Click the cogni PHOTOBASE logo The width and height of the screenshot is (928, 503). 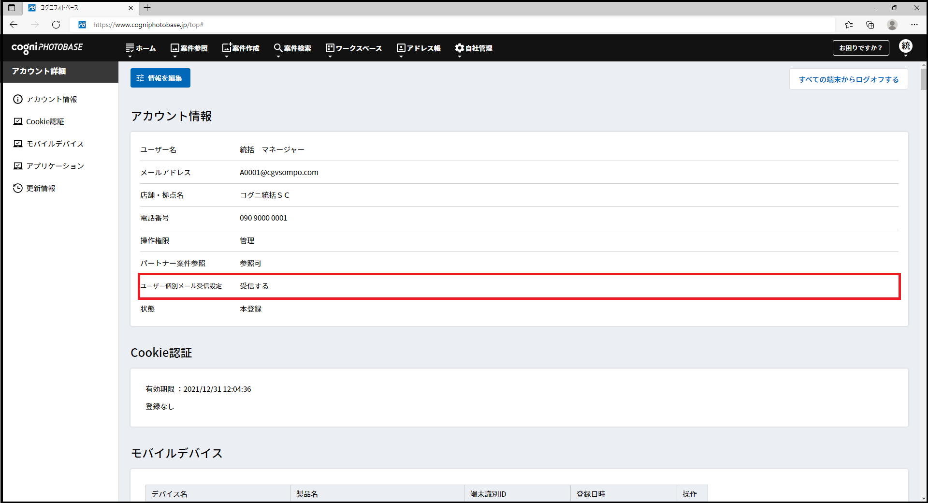(x=47, y=47)
